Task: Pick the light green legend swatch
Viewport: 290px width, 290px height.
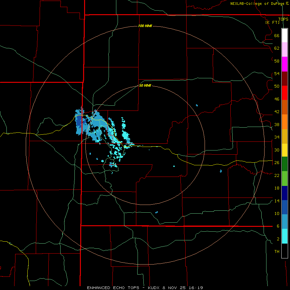Action: (285, 179)
